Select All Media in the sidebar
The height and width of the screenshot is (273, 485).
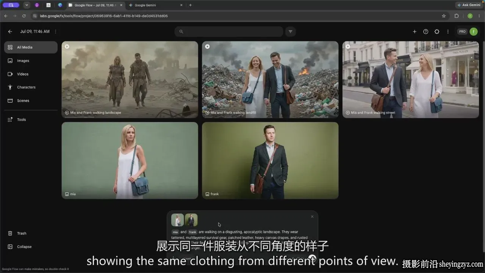click(x=31, y=47)
